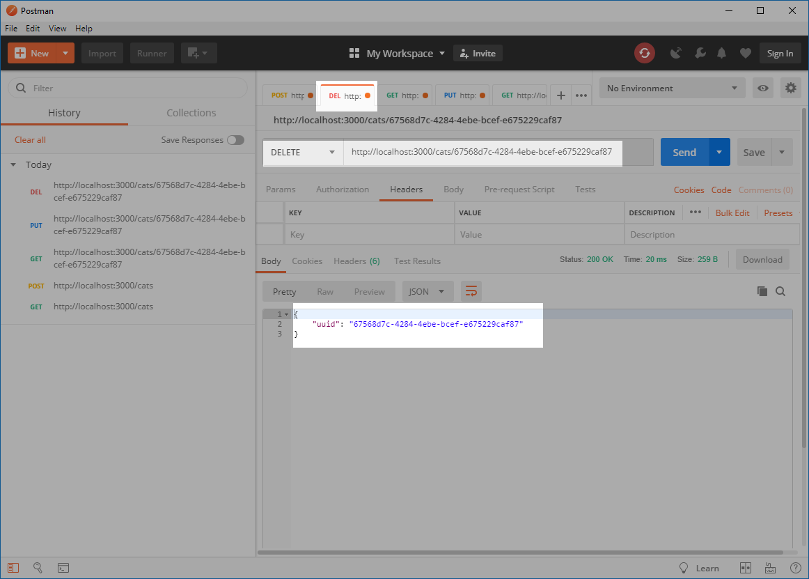Open the JSON format dropdown
809x579 pixels.
pos(427,291)
